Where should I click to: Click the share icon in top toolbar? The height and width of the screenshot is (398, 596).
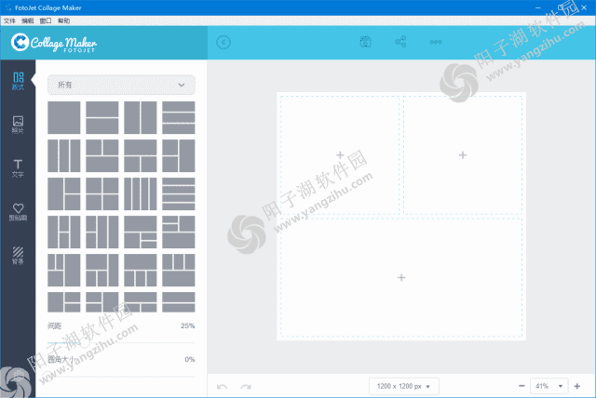[400, 42]
